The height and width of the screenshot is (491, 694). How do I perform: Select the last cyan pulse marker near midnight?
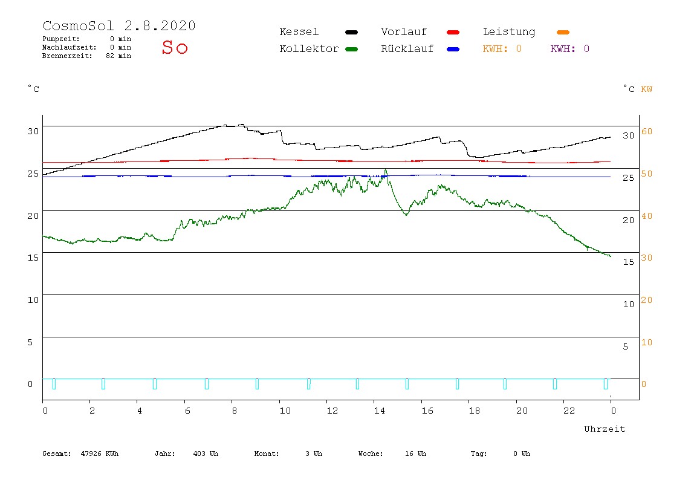click(606, 384)
